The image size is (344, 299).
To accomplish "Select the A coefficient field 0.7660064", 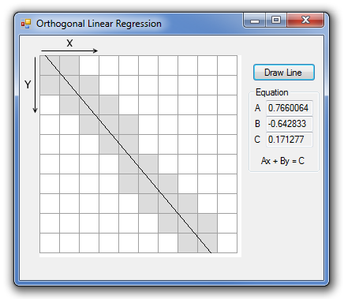I will [290, 108].
